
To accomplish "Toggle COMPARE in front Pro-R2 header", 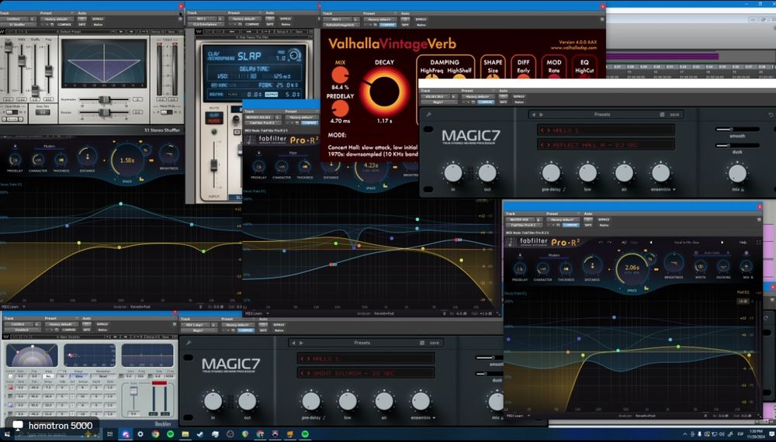I will (x=570, y=225).
